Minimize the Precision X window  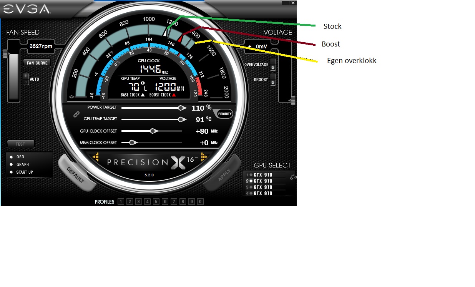286,3
